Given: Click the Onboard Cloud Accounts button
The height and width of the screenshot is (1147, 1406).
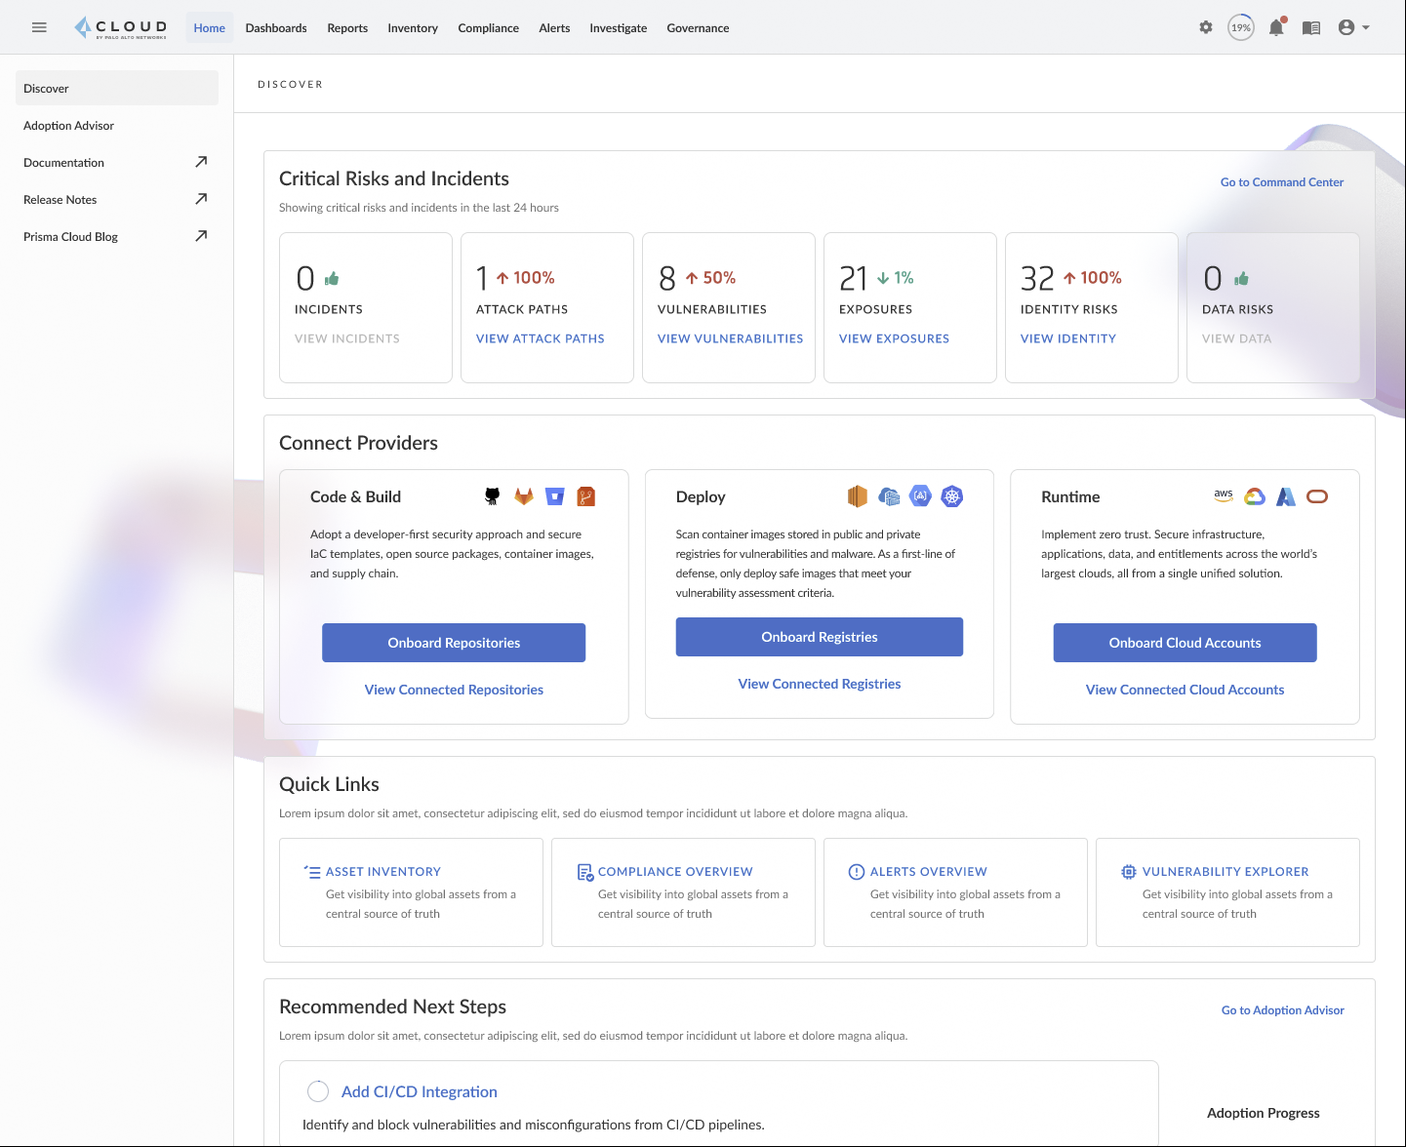Looking at the screenshot, I should (x=1185, y=643).
